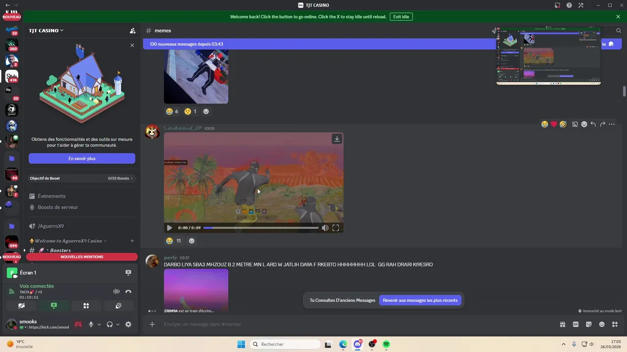Viewport: 627px width, 352px height.
Task: Open perly's purple image attachment
Action: point(196,290)
